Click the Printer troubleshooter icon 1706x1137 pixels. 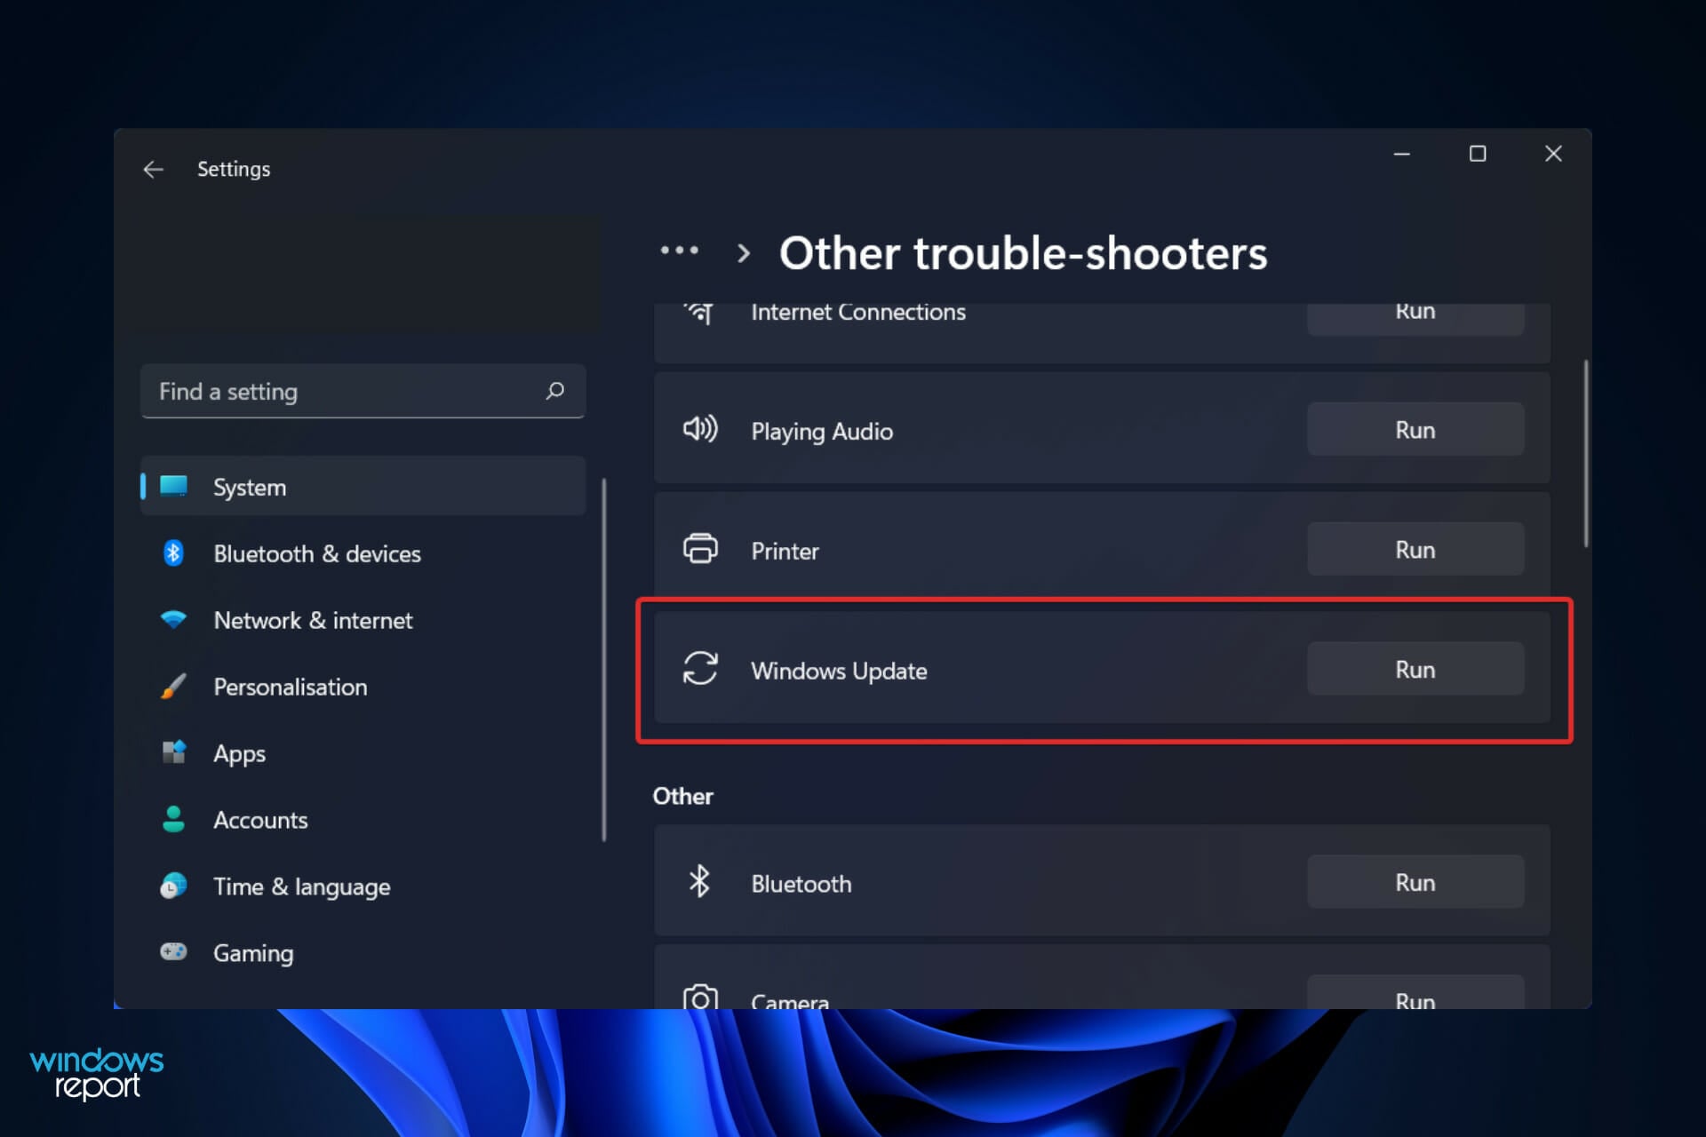point(701,549)
